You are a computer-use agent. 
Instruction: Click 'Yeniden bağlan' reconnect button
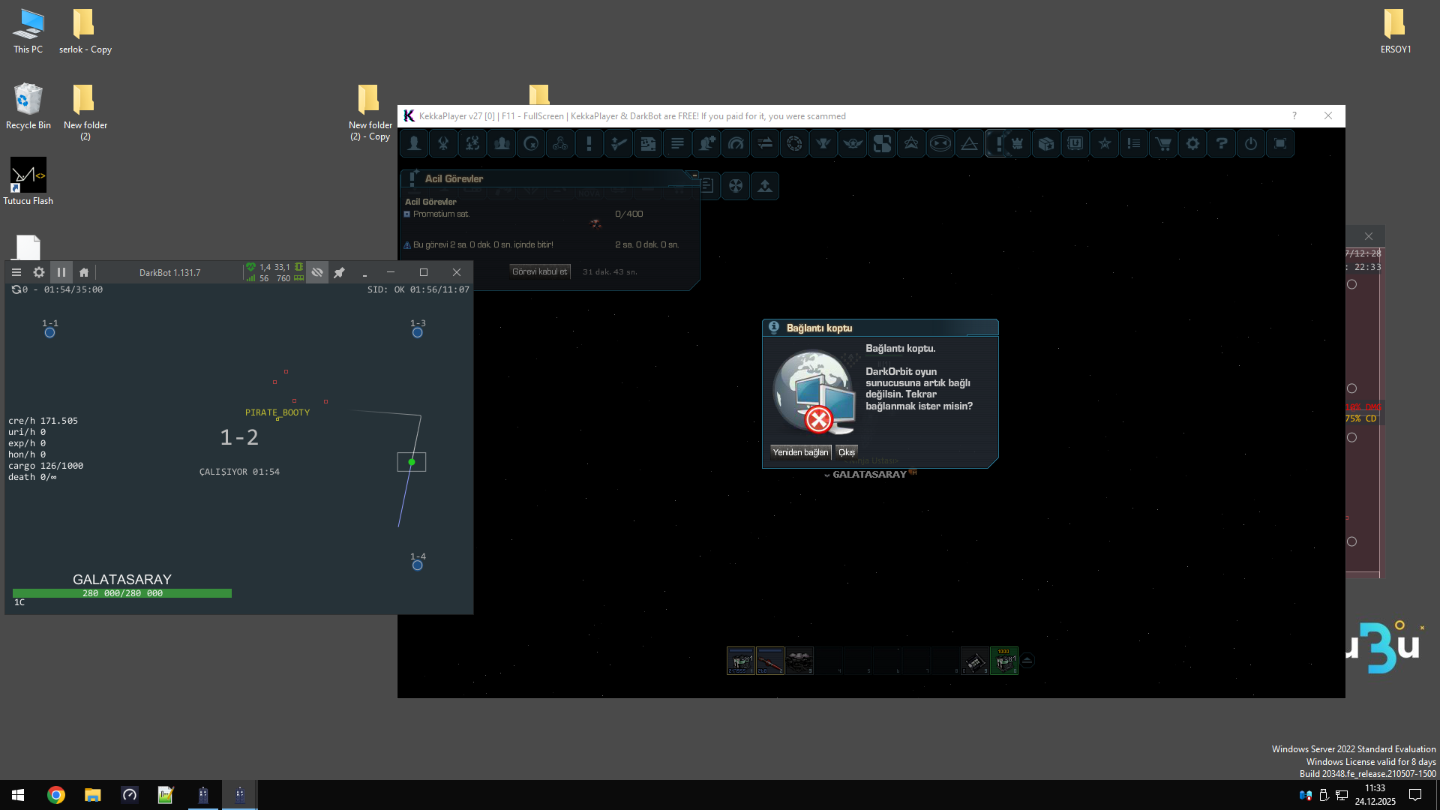pyautogui.click(x=800, y=452)
